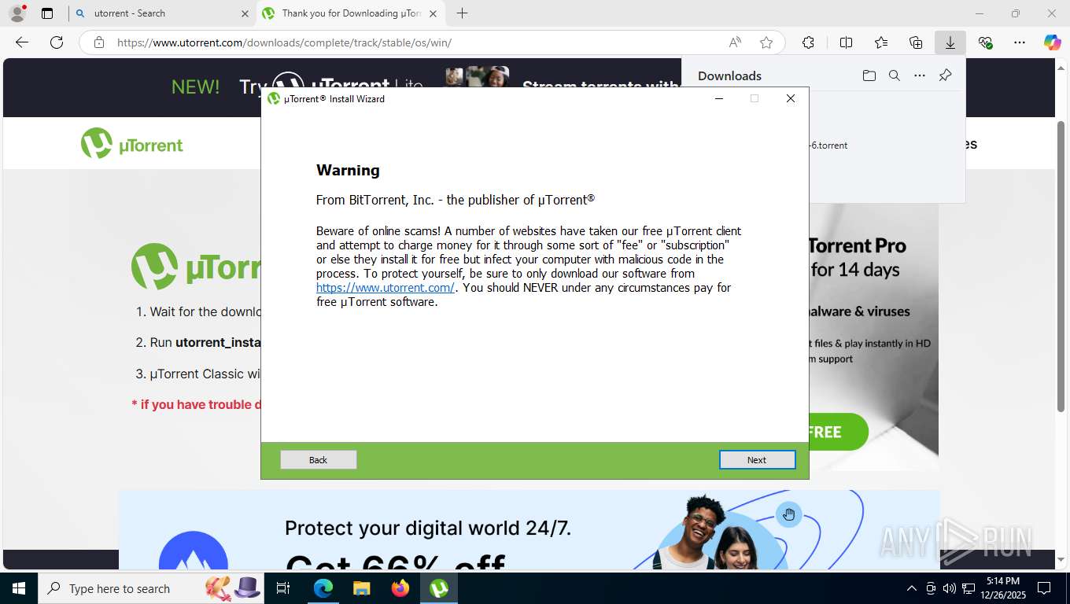Open Edge Settings and more menu
The width and height of the screenshot is (1070, 604).
(x=1020, y=42)
